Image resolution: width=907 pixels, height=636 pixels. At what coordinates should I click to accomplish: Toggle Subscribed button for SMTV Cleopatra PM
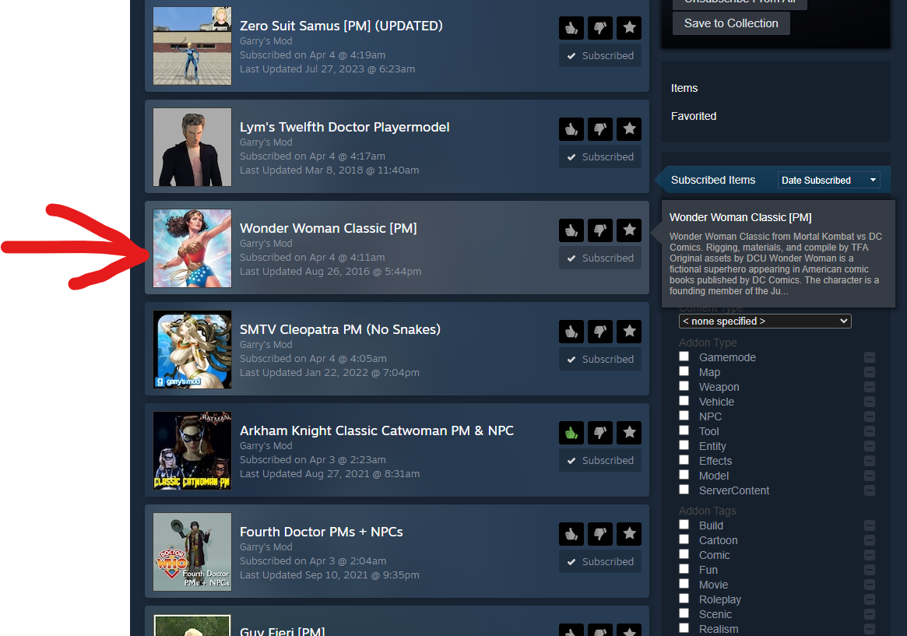[x=600, y=359]
